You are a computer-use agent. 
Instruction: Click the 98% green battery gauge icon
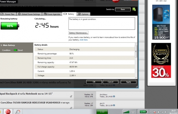tap(10, 26)
